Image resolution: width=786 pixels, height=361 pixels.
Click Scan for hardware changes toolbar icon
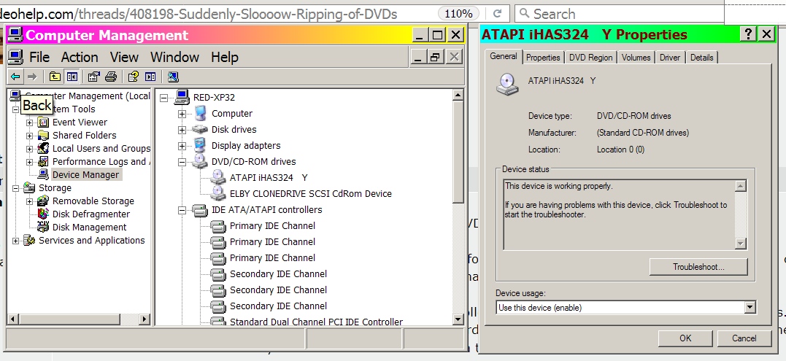click(x=173, y=77)
